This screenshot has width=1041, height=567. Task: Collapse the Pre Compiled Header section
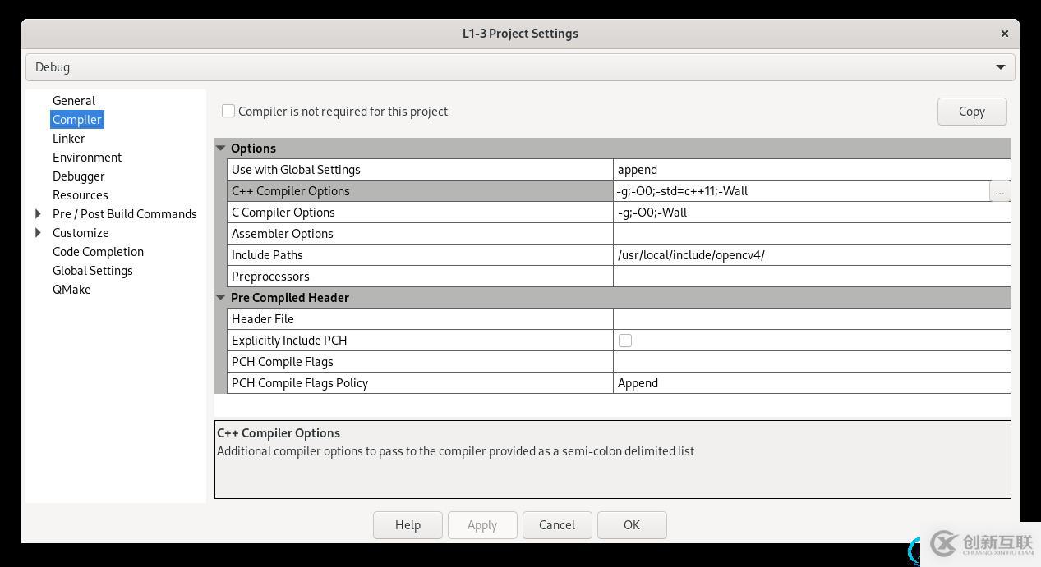click(x=220, y=298)
